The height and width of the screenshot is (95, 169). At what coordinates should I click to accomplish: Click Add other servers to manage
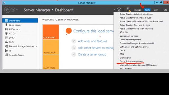click(96, 48)
